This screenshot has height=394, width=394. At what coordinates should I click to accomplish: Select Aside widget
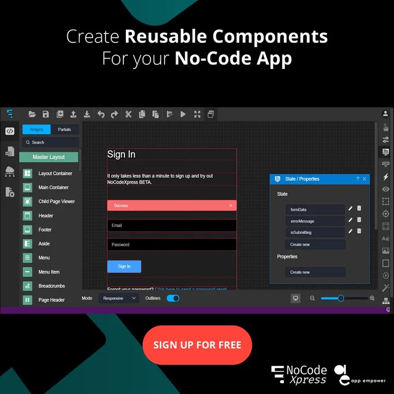pyautogui.click(x=37, y=244)
